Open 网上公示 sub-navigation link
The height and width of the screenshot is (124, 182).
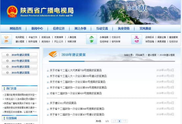pyautogui.click(x=59, y=42)
